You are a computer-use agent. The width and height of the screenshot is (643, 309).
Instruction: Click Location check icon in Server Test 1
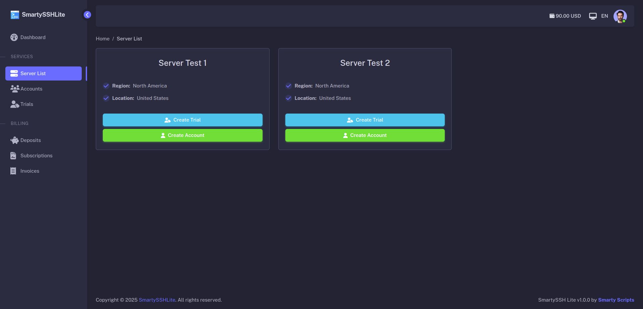coord(106,98)
